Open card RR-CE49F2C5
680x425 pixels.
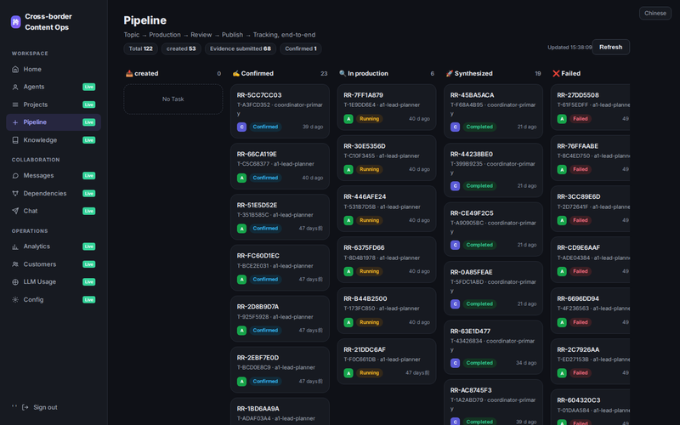pos(493,229)
